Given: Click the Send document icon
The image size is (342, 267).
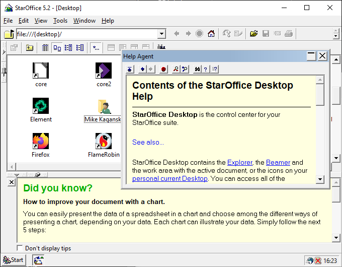Looking at the screenshot, I should tap(277, 34).
